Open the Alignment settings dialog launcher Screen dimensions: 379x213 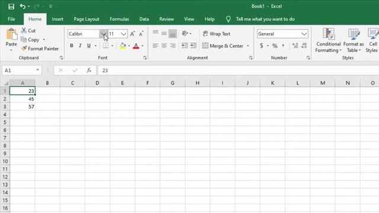point(251,58)
